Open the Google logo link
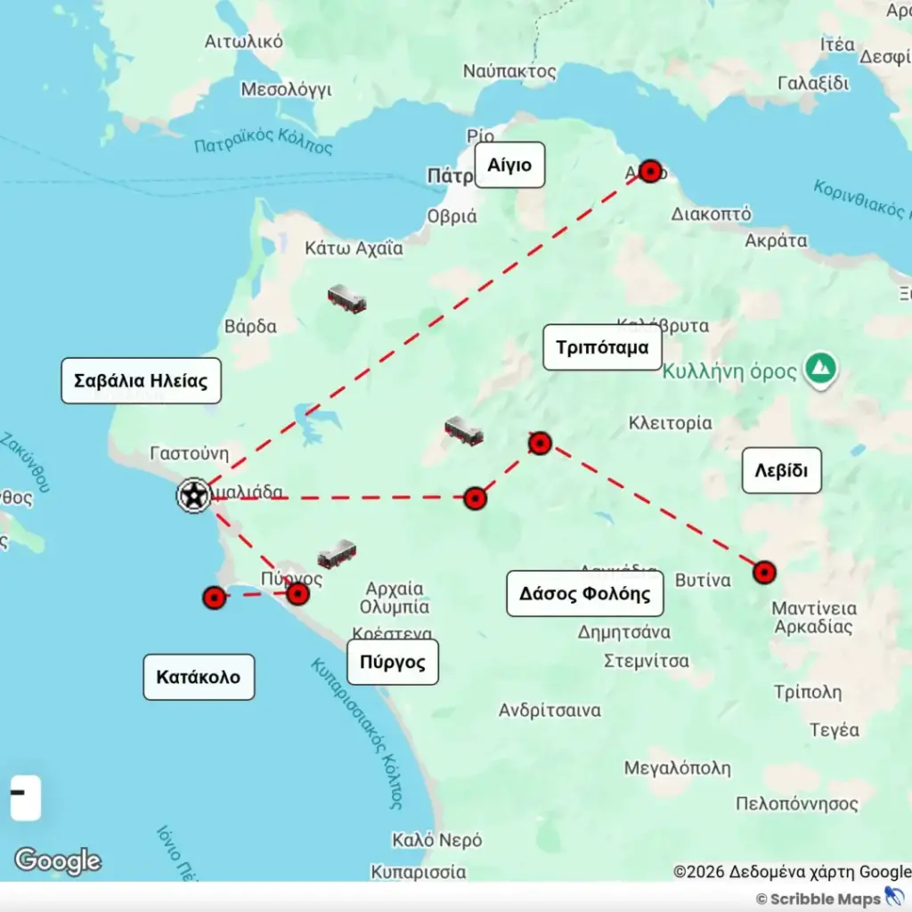Screen dimensions: 912x912 tap(58, 860)
